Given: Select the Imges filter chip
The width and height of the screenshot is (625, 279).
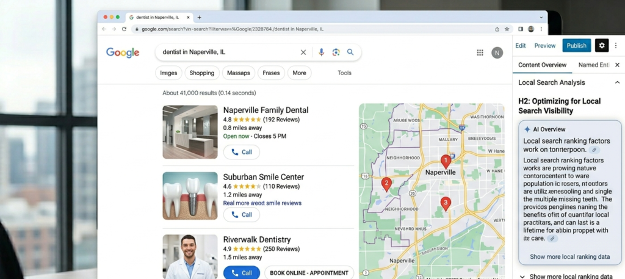Looking at the screenshot, I should pyautogui.click(x=168, y=73).
